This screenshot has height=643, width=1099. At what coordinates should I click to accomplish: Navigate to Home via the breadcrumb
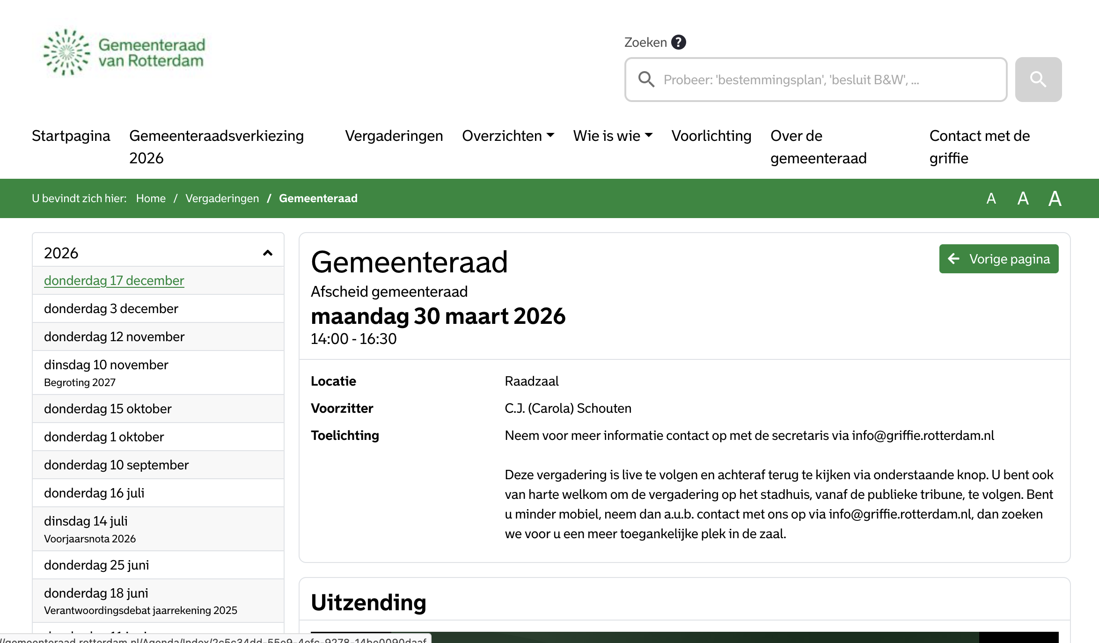[x=151, y=198]
